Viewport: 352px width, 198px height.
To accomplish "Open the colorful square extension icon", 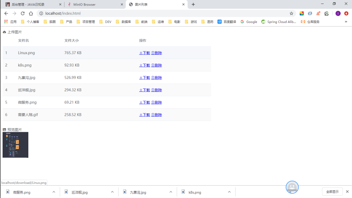I will tap(302, 13).
